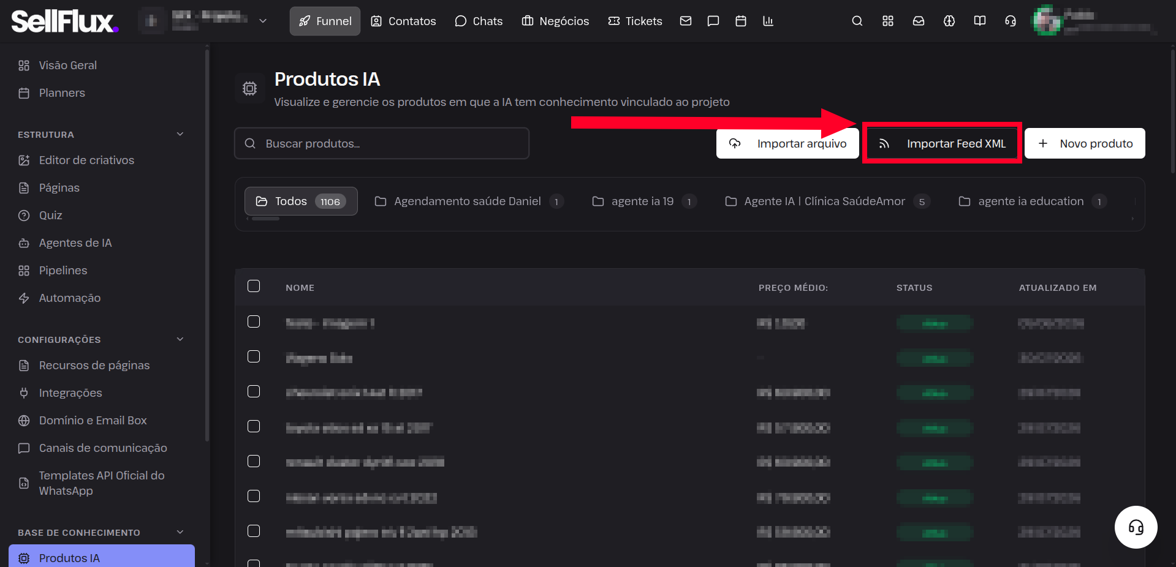Click the Planners calendar icon in sidebar
Screen dimensions: 1176x567
pos(24,93)
